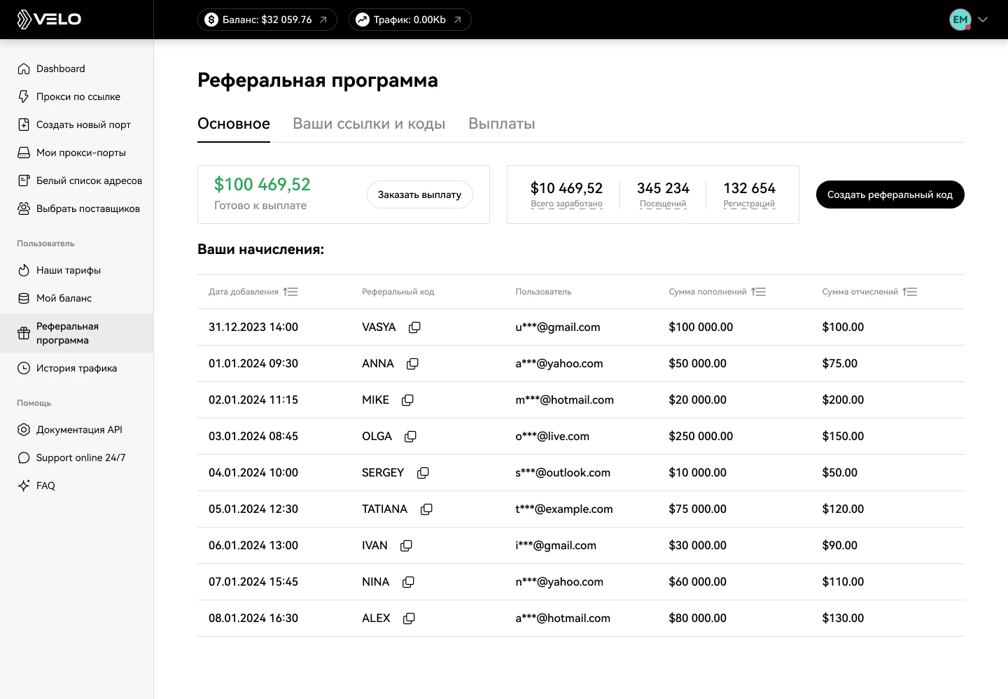Image resolution: width=1008 pixels, height=699 pixels.
Task: Click the m***@hotmail.com user cell
Action: pyautogui.click(x=564, y=400)
